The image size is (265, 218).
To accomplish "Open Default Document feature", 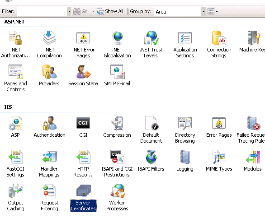I will tap(151, 130).
